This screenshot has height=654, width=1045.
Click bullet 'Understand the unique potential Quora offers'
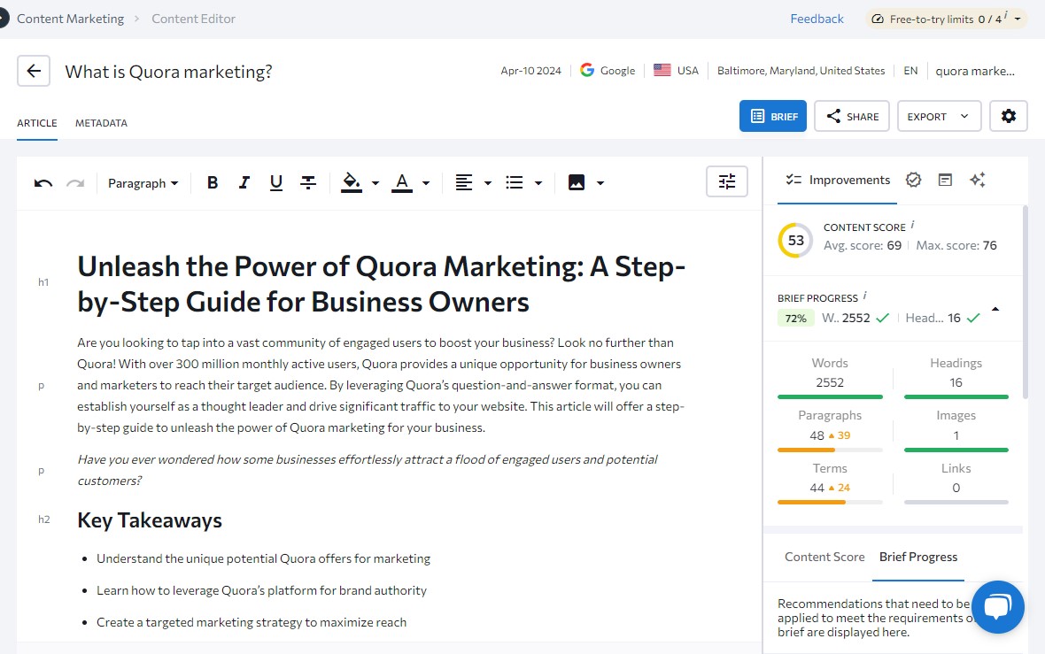pos(263,558)
